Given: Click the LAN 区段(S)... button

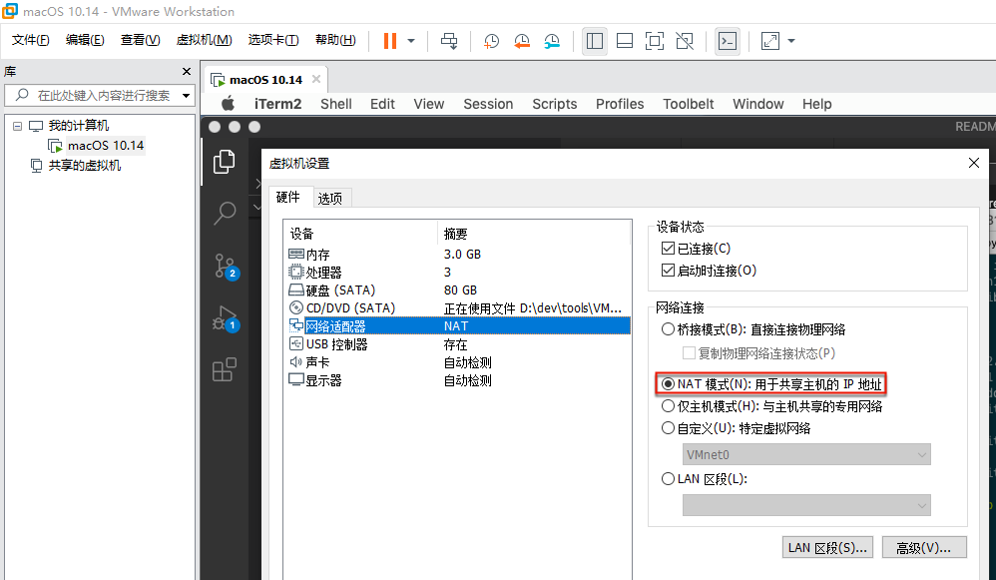Looking at the screenshot, I should (827, 548).
